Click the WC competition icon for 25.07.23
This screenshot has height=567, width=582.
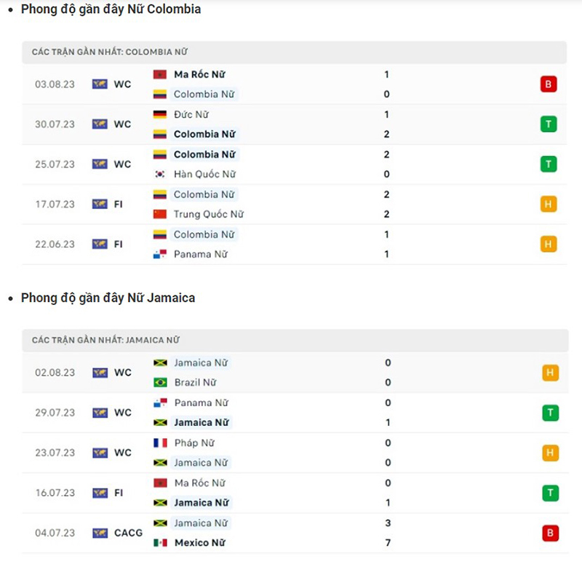click(x=100, y=164)
